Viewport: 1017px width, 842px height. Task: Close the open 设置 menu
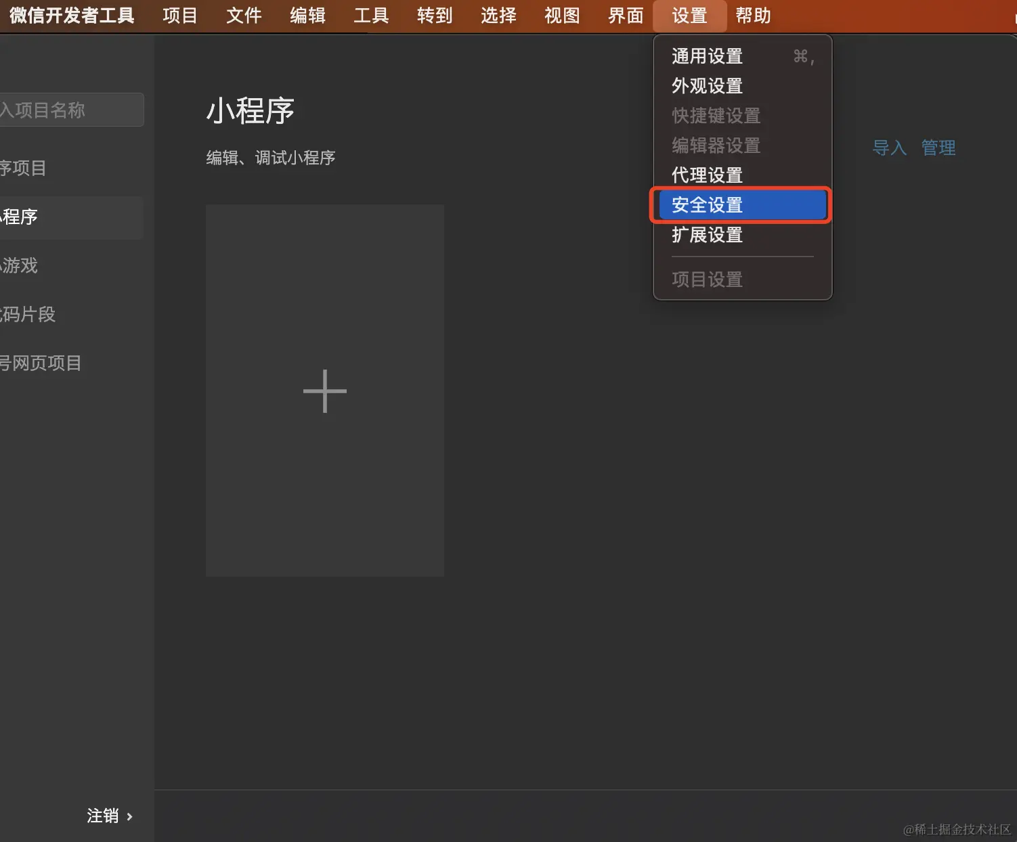tap(689, 16)
